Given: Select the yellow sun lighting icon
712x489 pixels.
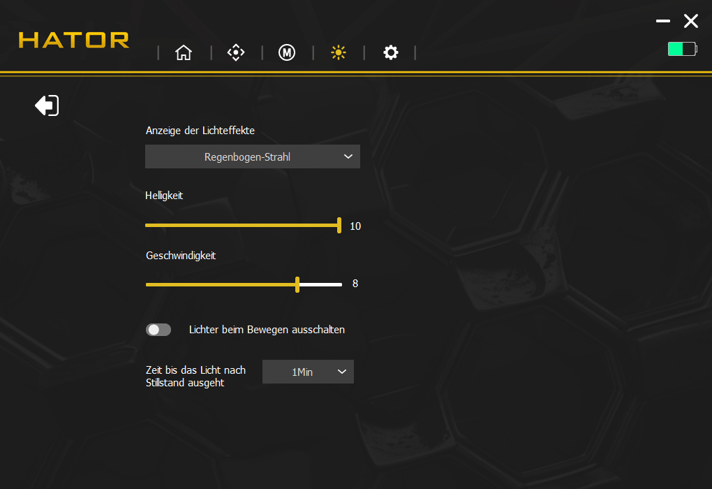Looking at the screenshot, I should [339, 52].
